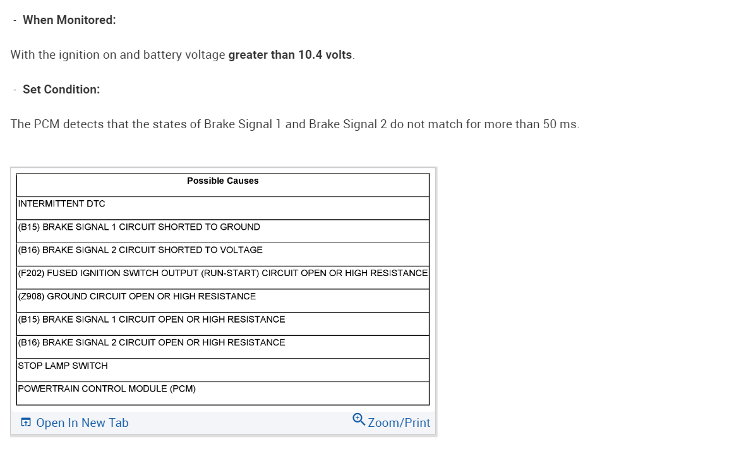The image size is (734, 461).
Task: Click the Zoom/Print magnifier icon
Action: pyautogui.click(x=358, y=419)
